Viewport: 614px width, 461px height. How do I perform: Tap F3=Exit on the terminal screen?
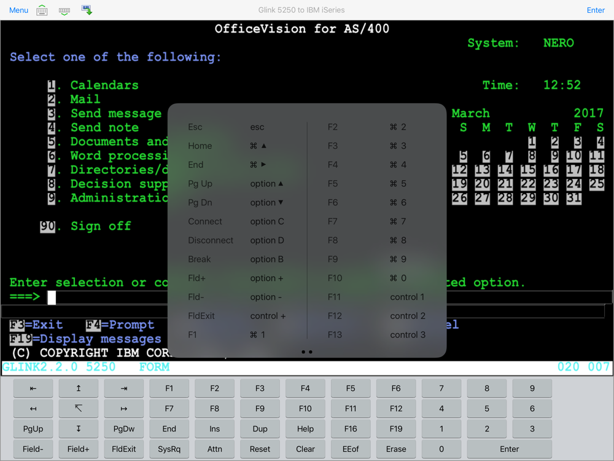(x=36, y=325)
